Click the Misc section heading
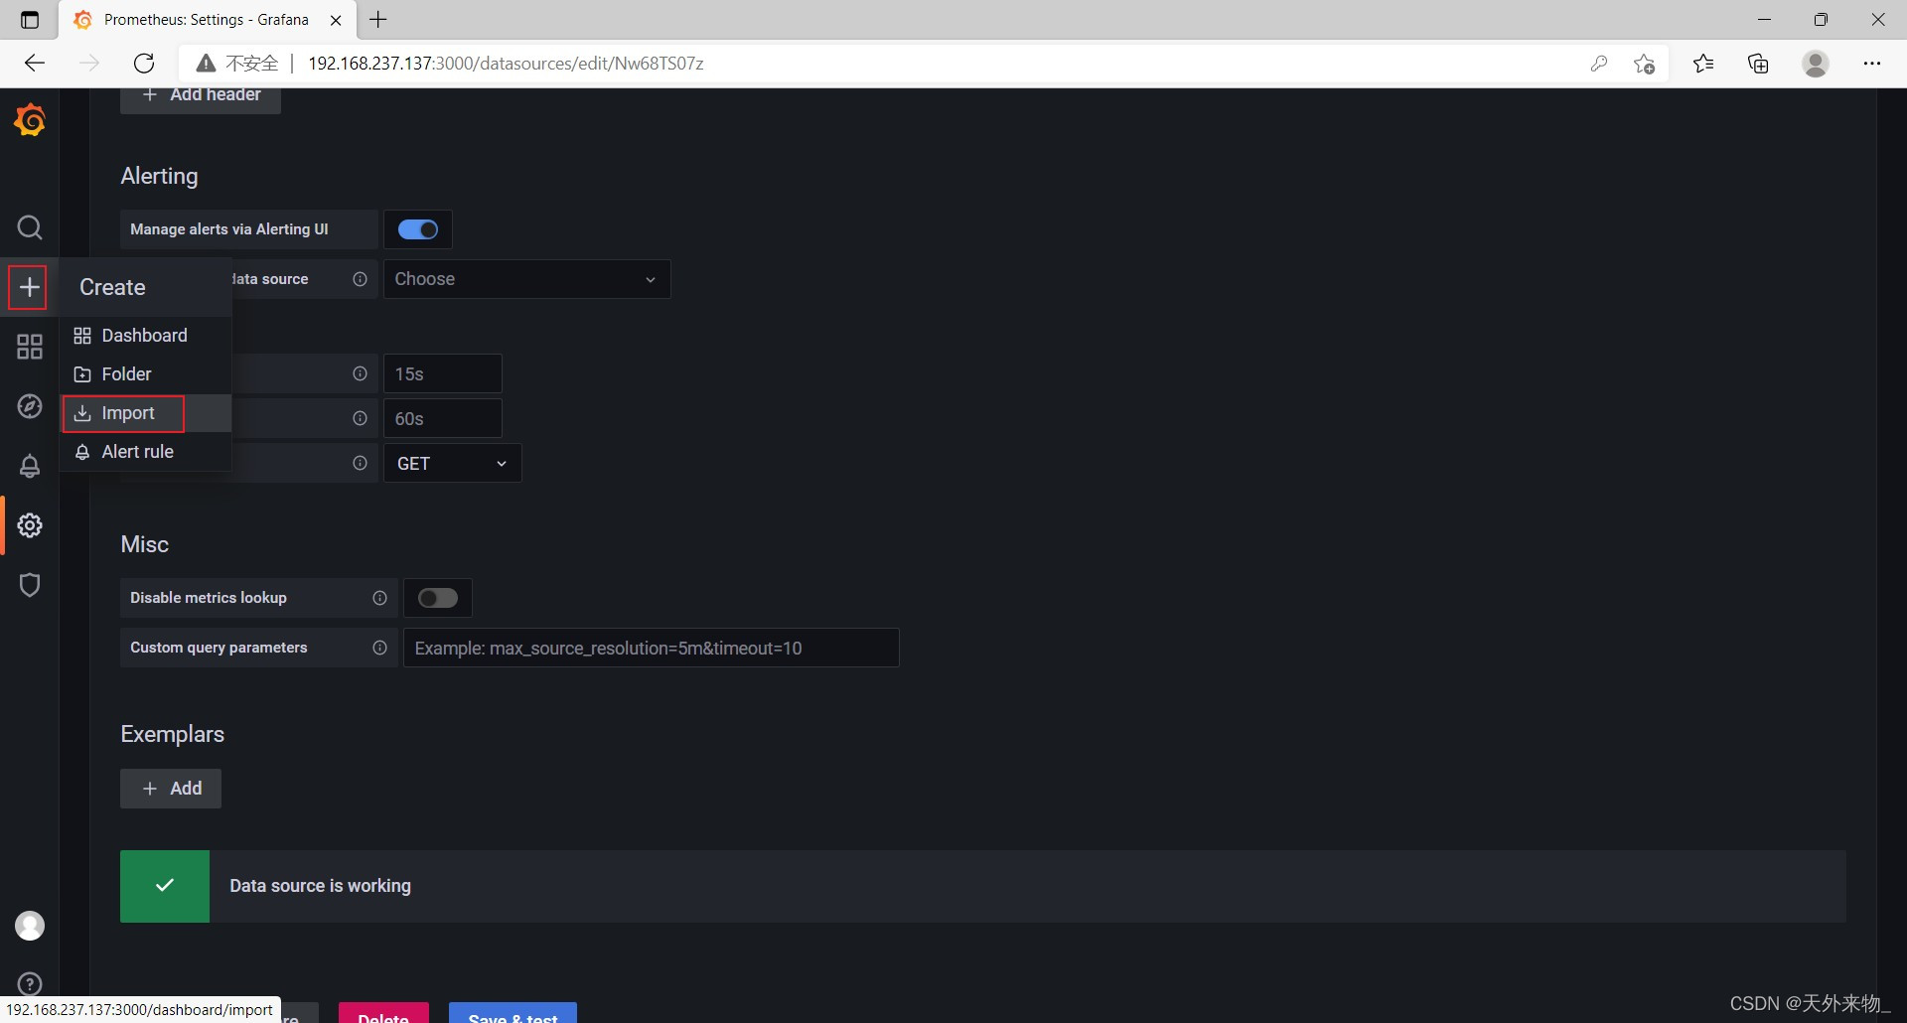1907x1023 pixels. click(x=144, y=544)
